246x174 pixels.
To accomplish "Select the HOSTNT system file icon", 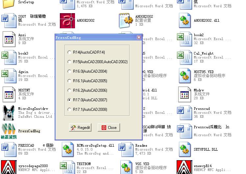I will click(9, 94).
